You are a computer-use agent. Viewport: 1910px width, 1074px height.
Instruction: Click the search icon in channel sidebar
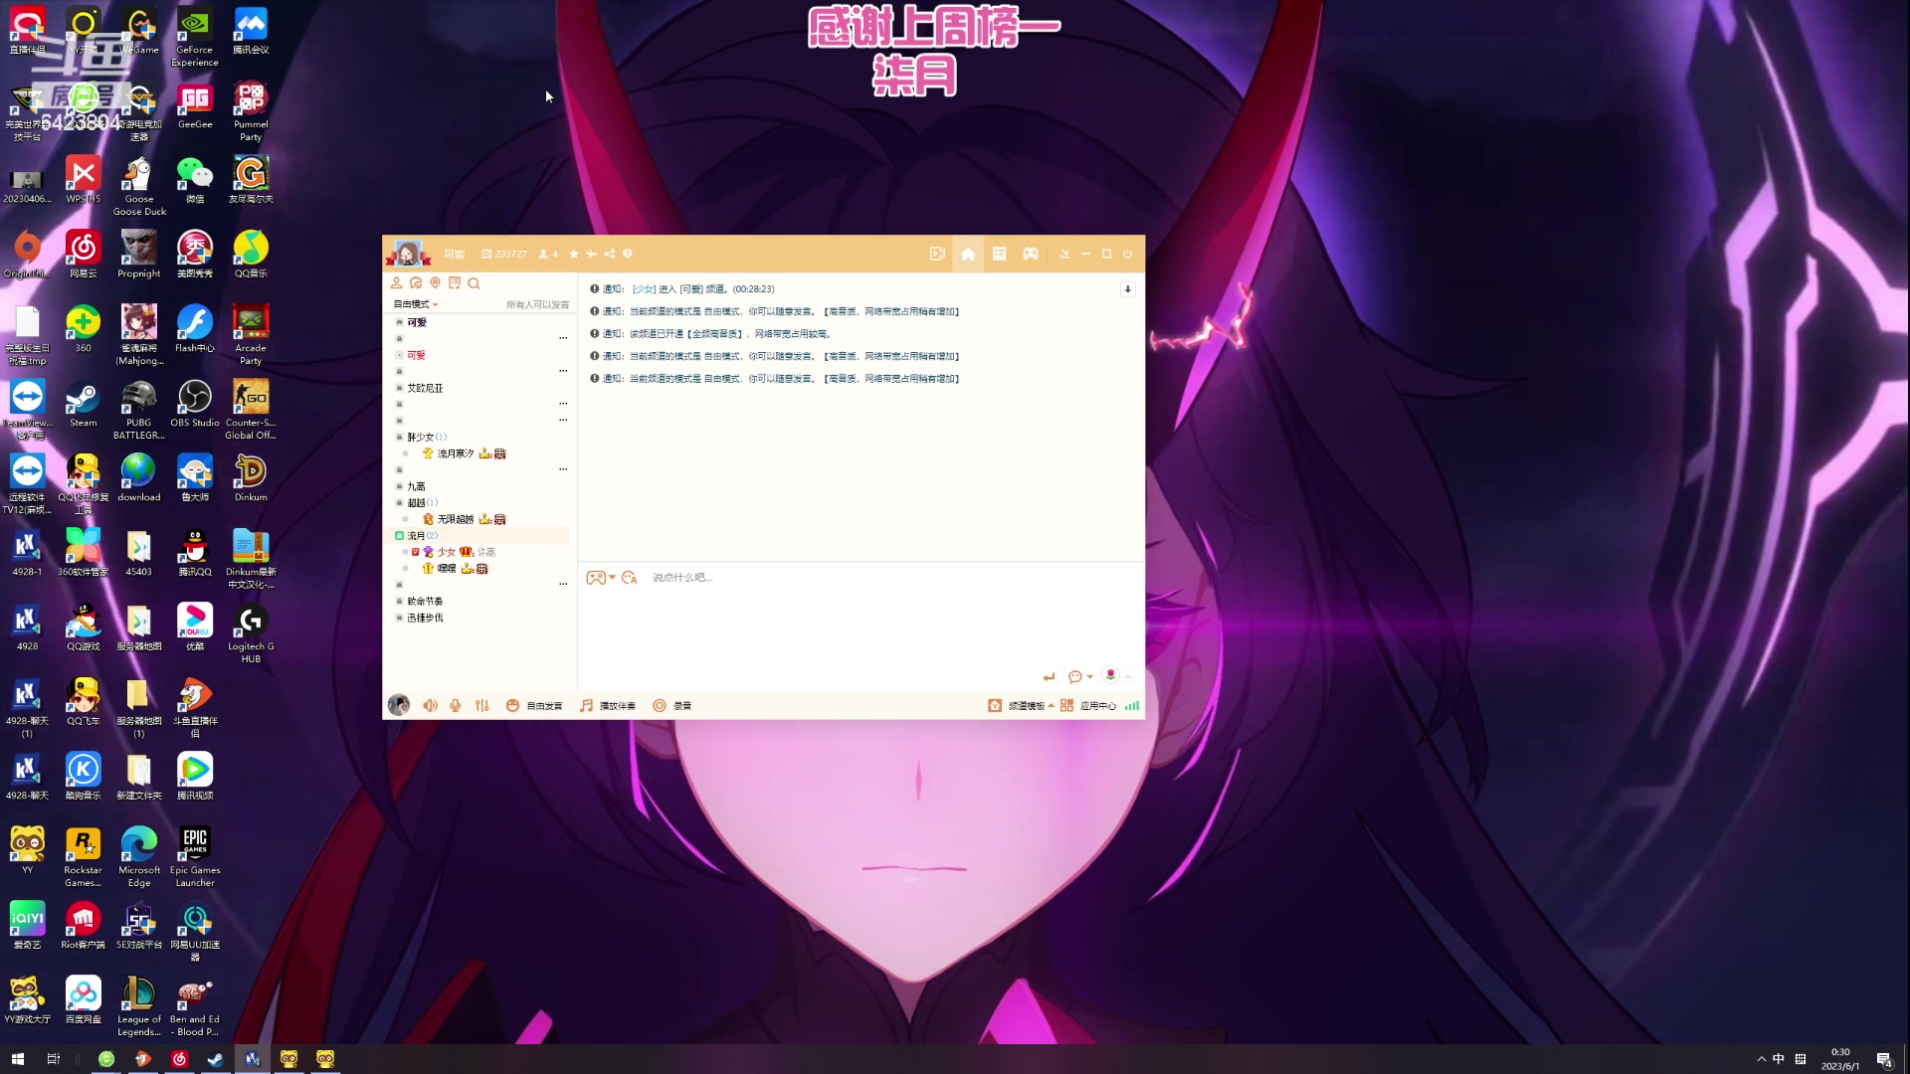click(x=475, y=283)
